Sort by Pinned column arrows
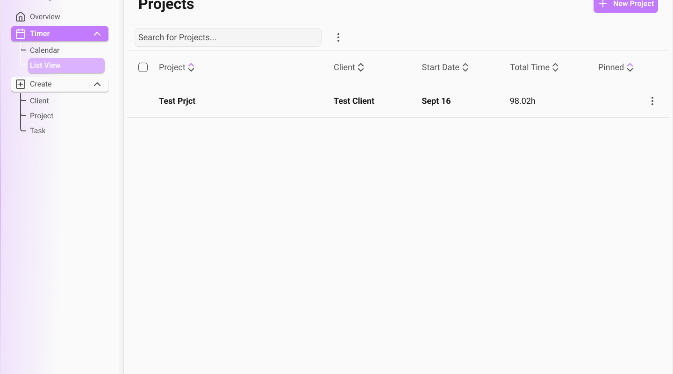 (x=630, y=67)
